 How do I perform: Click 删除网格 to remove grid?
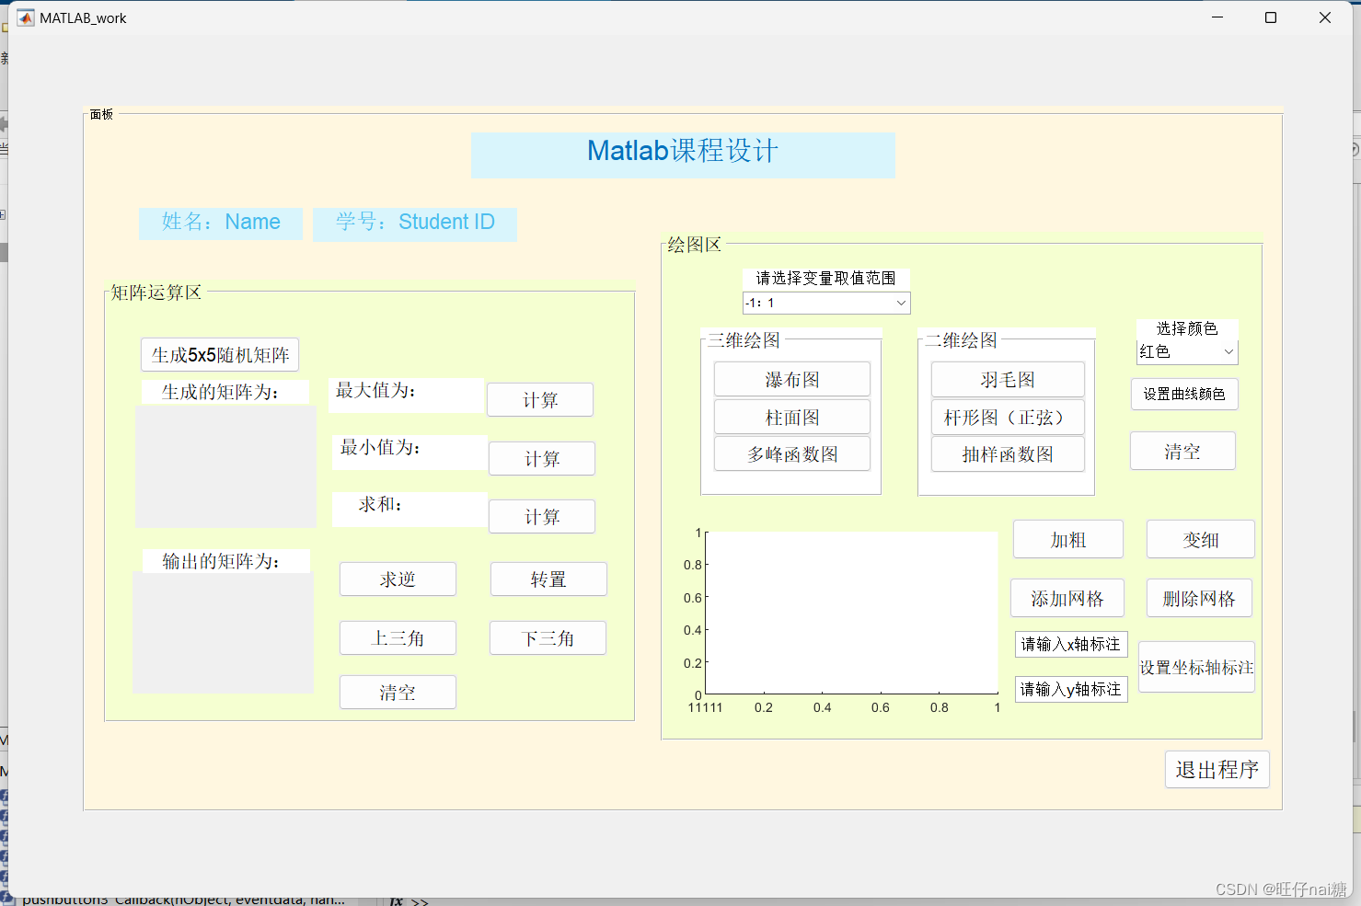(1199, 598)
